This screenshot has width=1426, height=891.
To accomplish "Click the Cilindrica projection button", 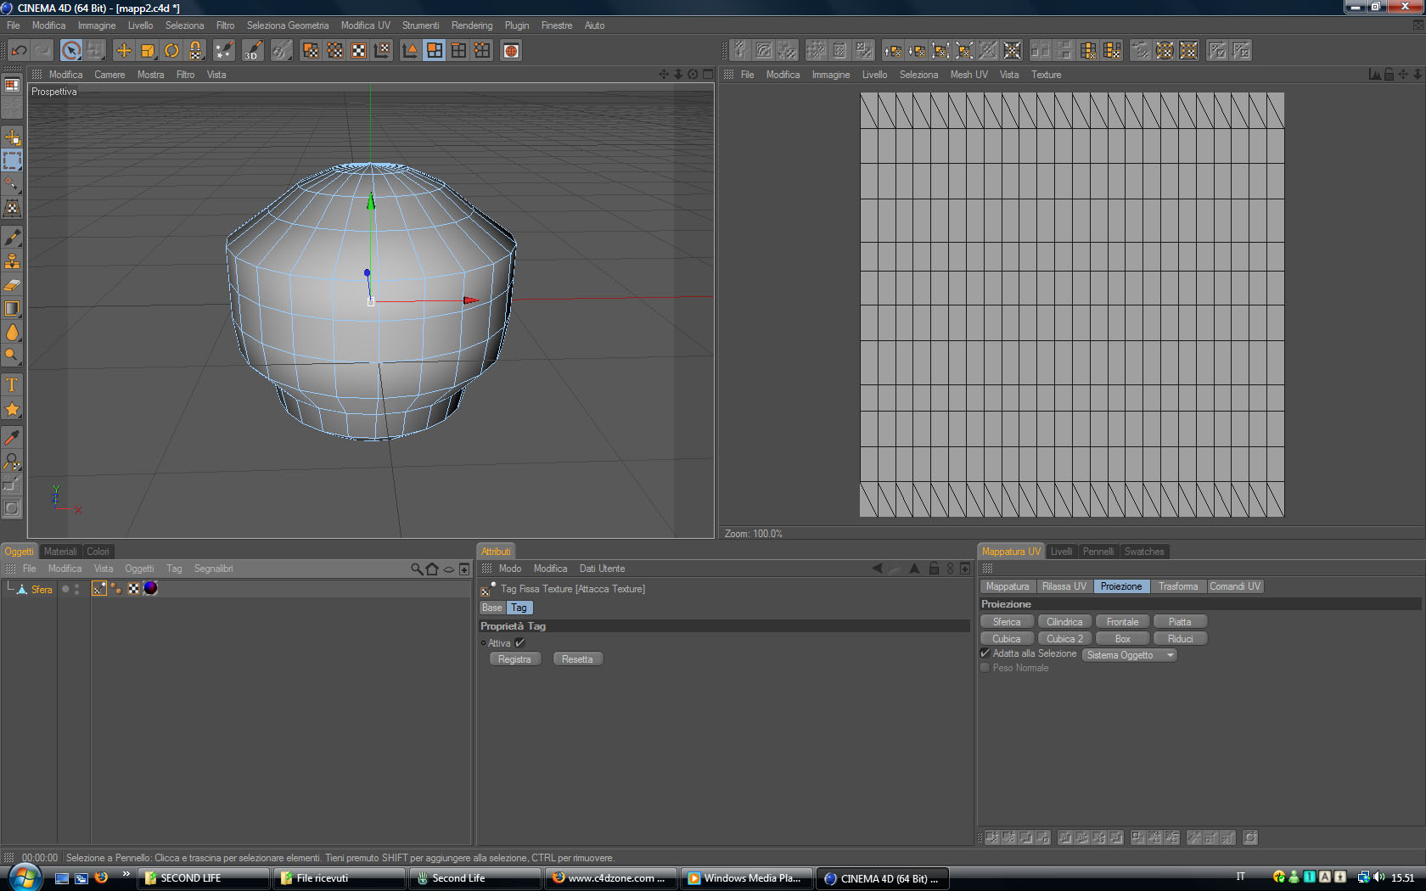I will [1064, 622].
